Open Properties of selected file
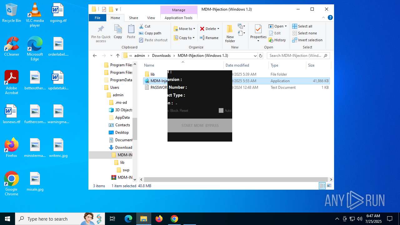The width and height of the screenshot is (400, 225). pos(258,33)
